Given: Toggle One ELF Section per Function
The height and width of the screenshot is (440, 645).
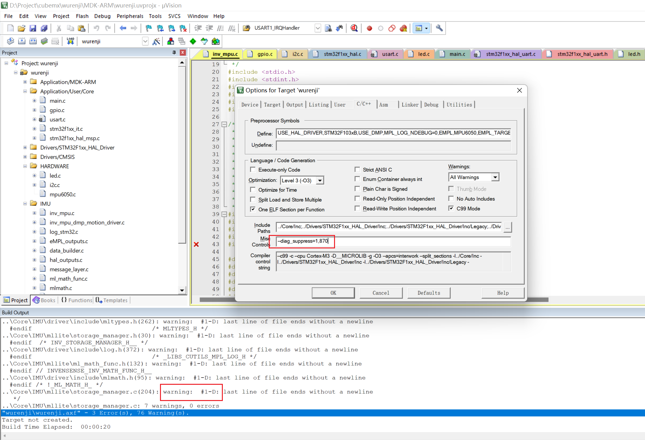Looking at the screenshot, I should tap(253, 209).
